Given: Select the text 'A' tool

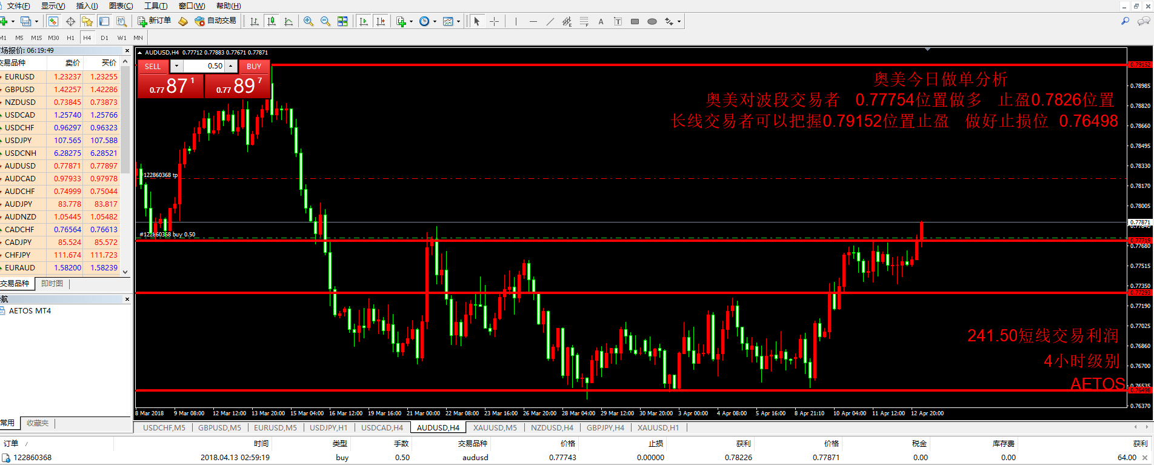Looking at the screenshot, I should (x=601, y=21).
